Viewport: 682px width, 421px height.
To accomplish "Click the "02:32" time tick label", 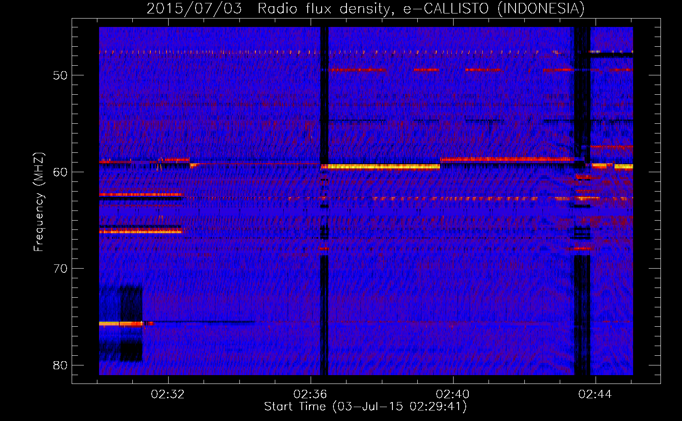I will point(168,394).
